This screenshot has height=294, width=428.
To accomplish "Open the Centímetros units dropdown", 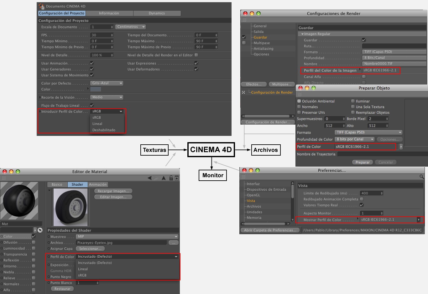I will tap(131, 27).
